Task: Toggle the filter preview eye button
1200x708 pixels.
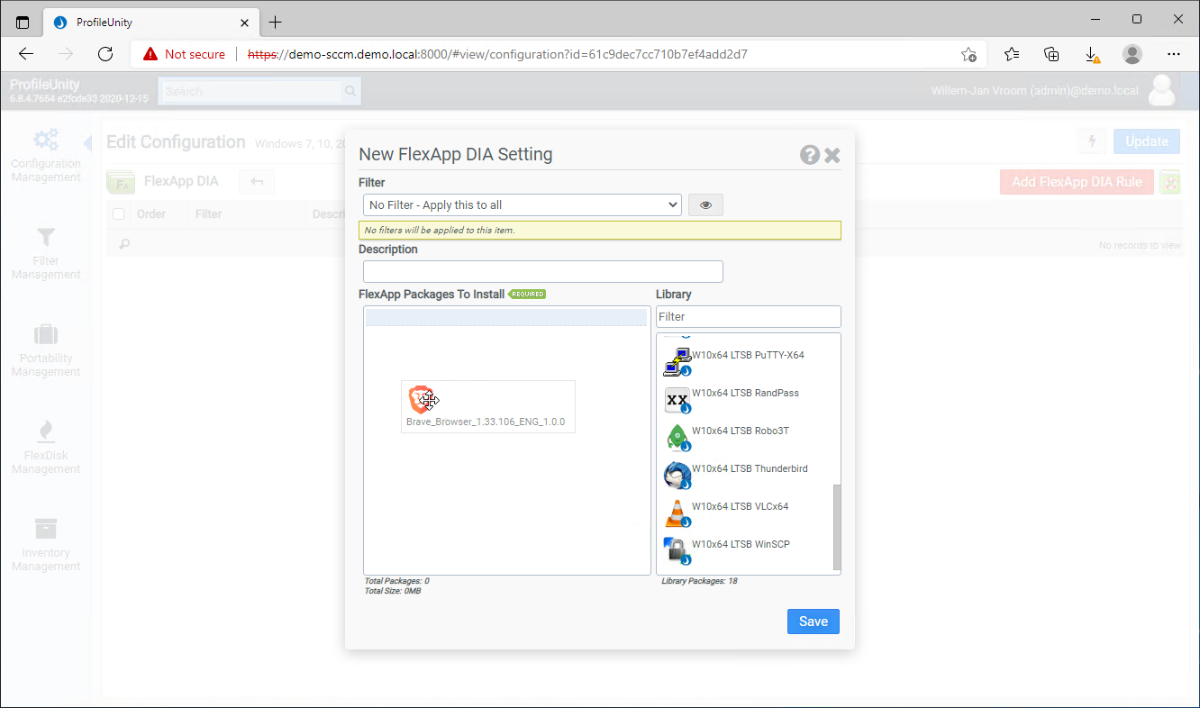Action: coord(705,205)
